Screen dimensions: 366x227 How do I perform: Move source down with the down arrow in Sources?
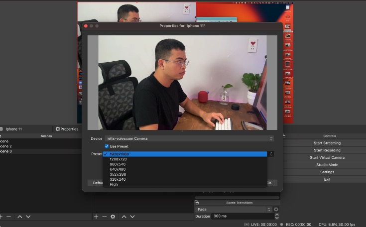click(132, 217)
